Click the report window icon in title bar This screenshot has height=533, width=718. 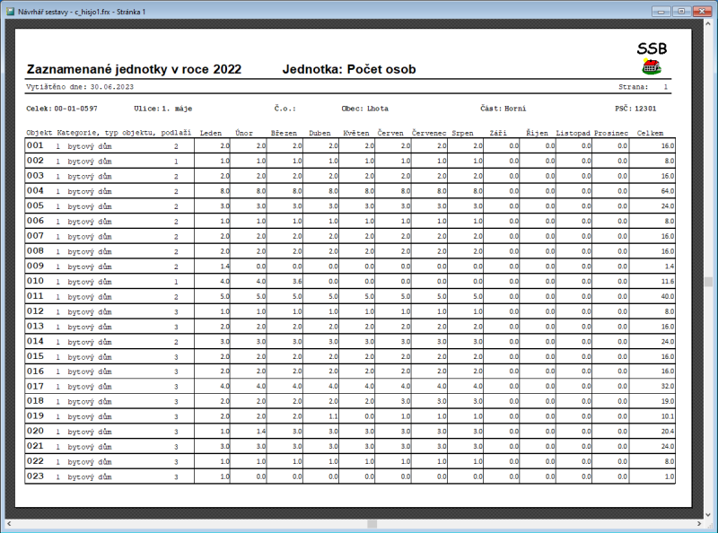pyautogui.click(x=10, y=11)
